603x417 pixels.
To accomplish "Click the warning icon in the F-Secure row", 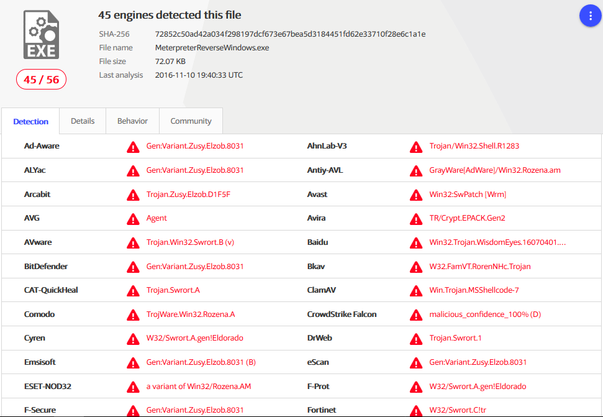I will (133, 410).
